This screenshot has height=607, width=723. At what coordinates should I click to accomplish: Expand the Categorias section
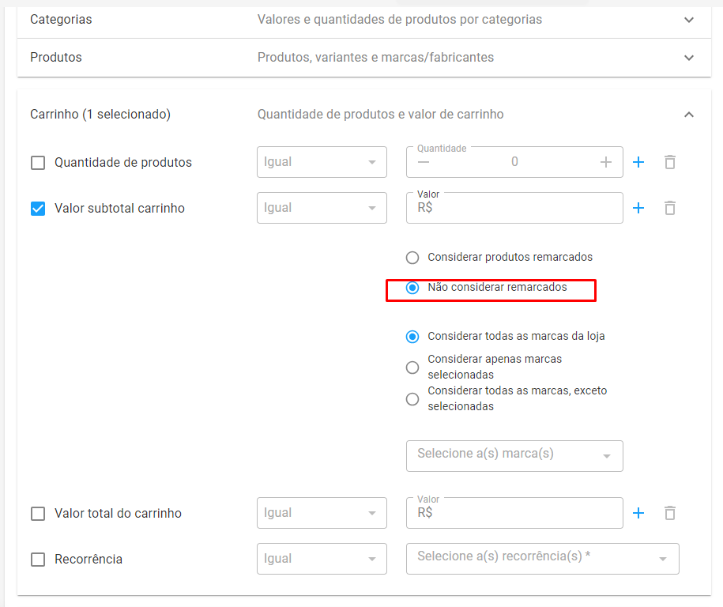click(x=689, y=20)
